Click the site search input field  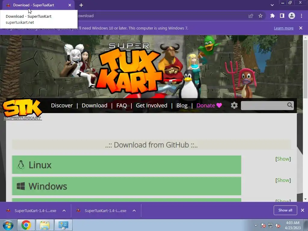pos(263,106)
